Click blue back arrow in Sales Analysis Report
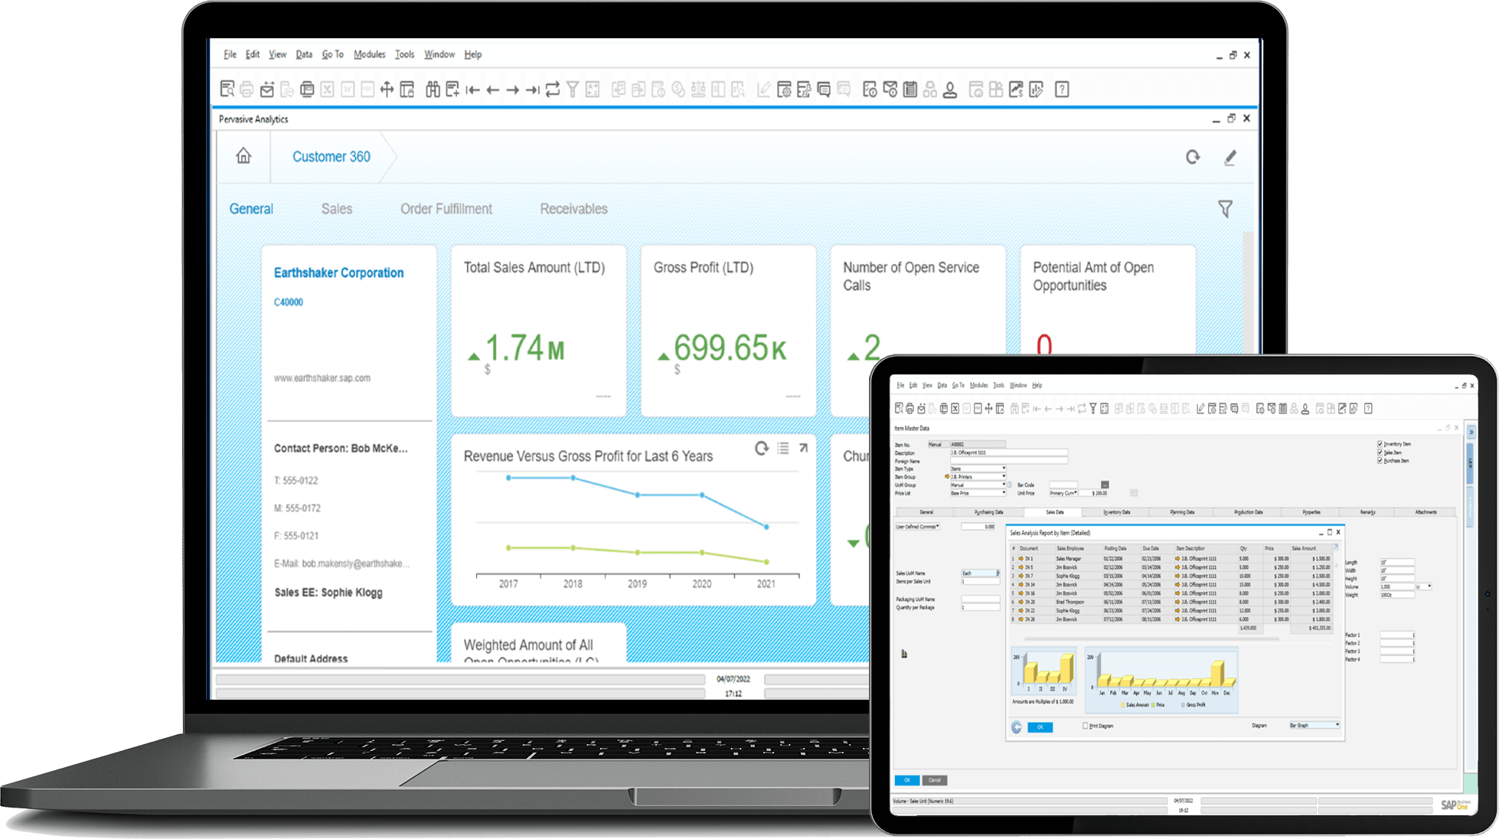Image resolution: width=1499 pixels, height=839 pixels. 1017,727
